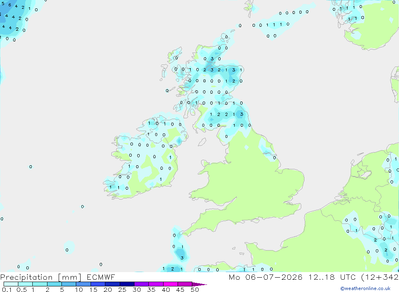Click the '12..18 UTC' time range text
Viewport: 399px width, 292px height.
(x=332, y=277)
